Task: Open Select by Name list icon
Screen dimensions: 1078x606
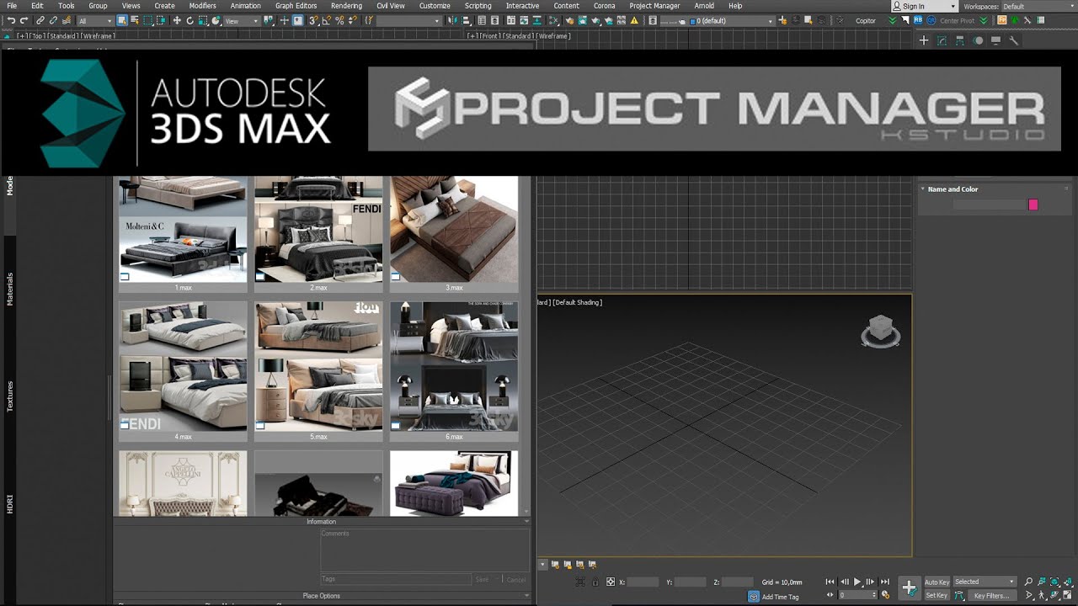Action: 135,20
